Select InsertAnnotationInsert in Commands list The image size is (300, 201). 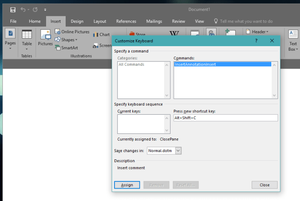pyautogui.click(x=222, y=64)
